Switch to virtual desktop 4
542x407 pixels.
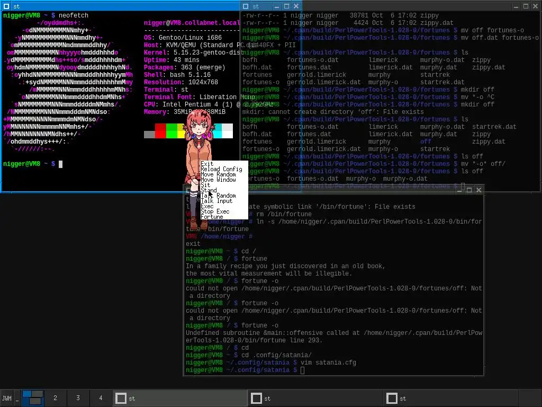click(x=101, y=398)
